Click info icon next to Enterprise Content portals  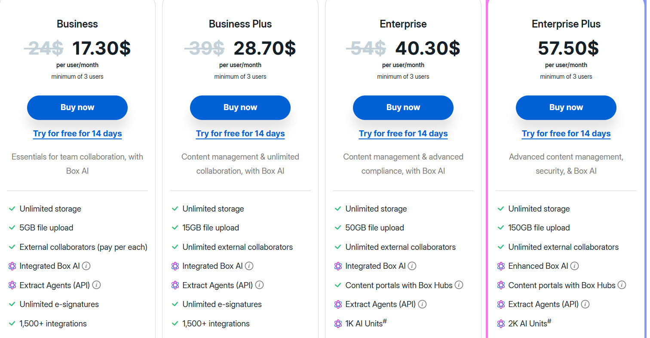coord(459,285)
